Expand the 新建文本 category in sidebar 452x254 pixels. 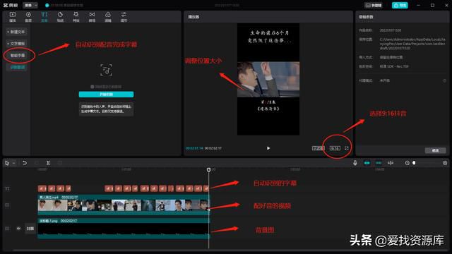16,32
